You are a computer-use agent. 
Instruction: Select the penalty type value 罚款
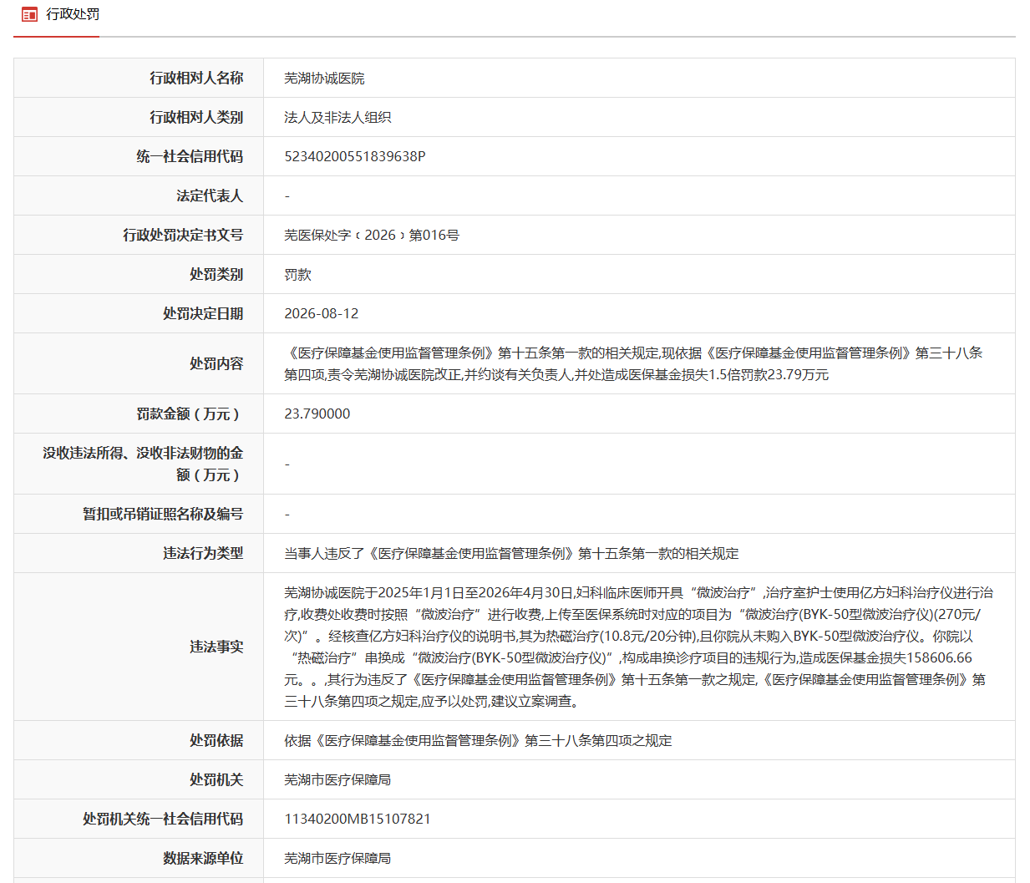(x=297, y=274)
